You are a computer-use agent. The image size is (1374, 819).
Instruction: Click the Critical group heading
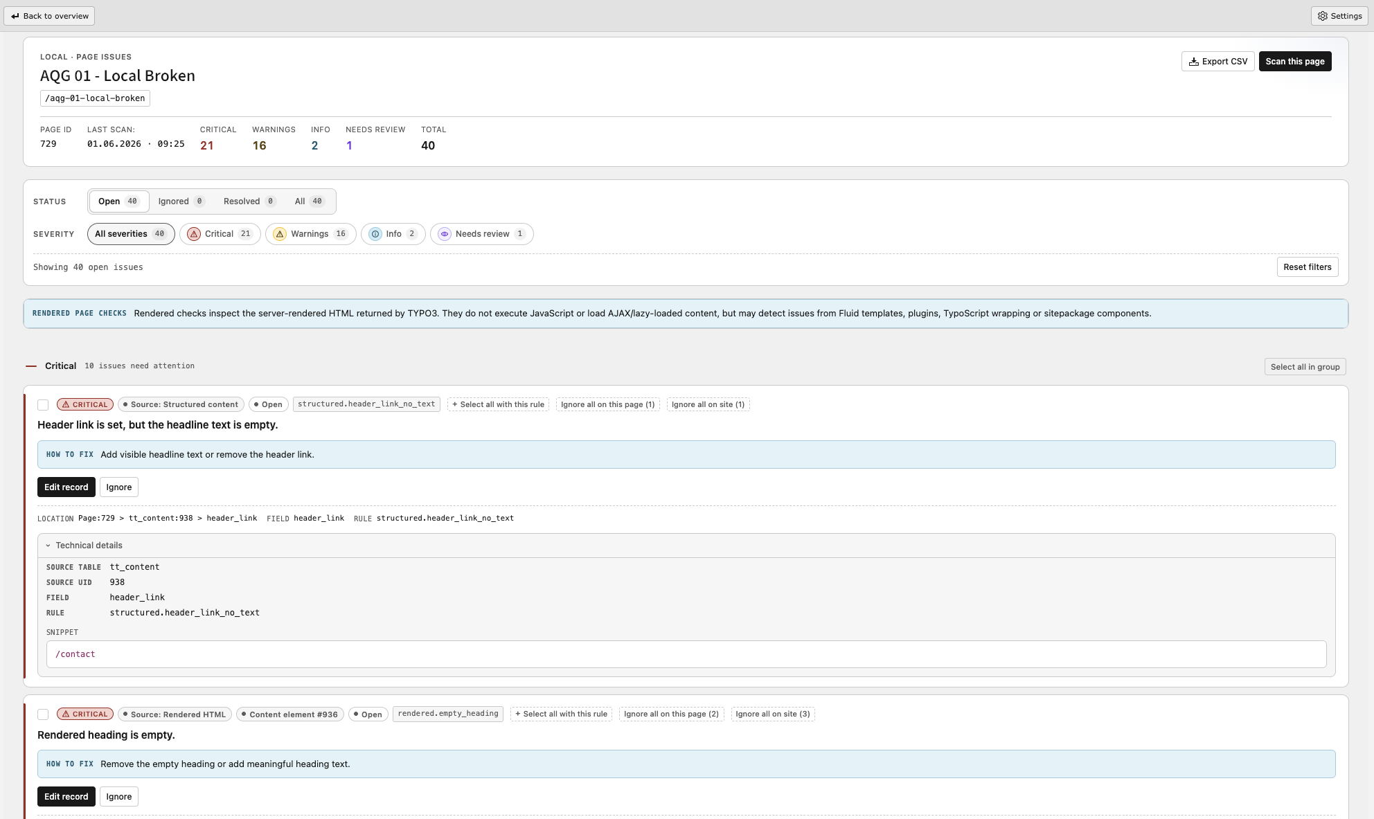point(61,366)
